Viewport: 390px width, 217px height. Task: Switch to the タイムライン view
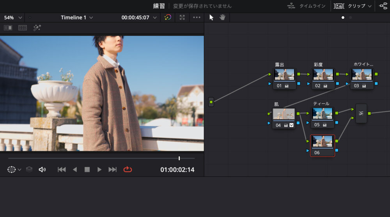307,6
